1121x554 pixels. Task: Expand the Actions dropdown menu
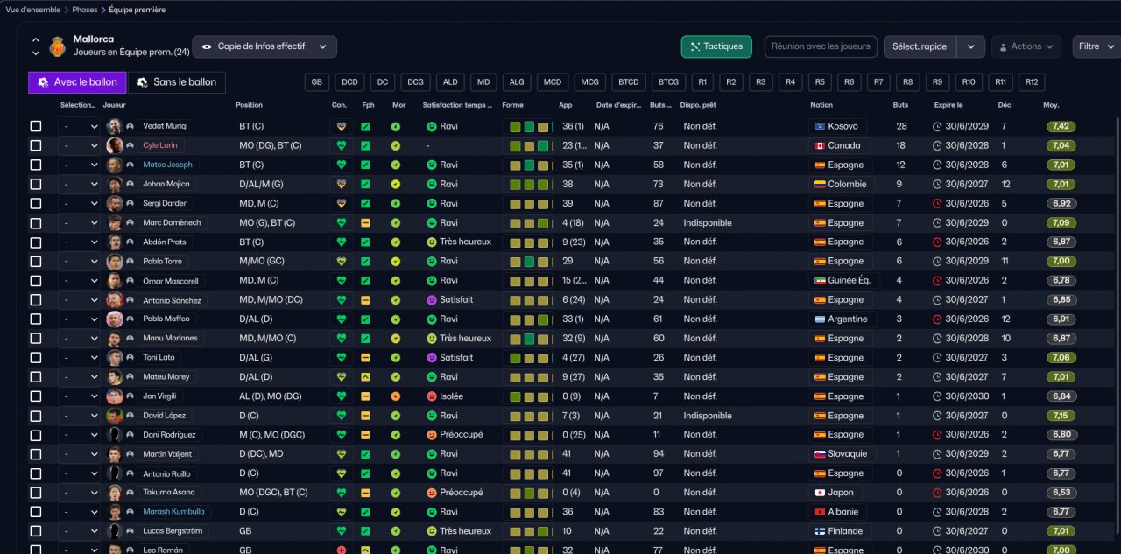pyautogui.click(x=1026, y=46)
